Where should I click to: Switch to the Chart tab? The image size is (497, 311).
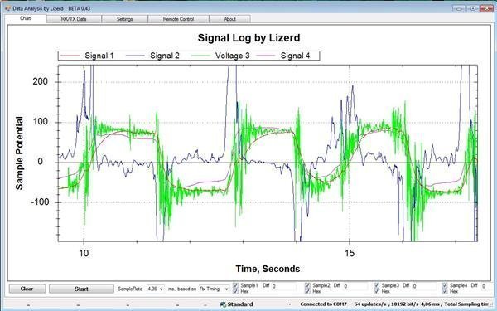(x=26, y=18)
